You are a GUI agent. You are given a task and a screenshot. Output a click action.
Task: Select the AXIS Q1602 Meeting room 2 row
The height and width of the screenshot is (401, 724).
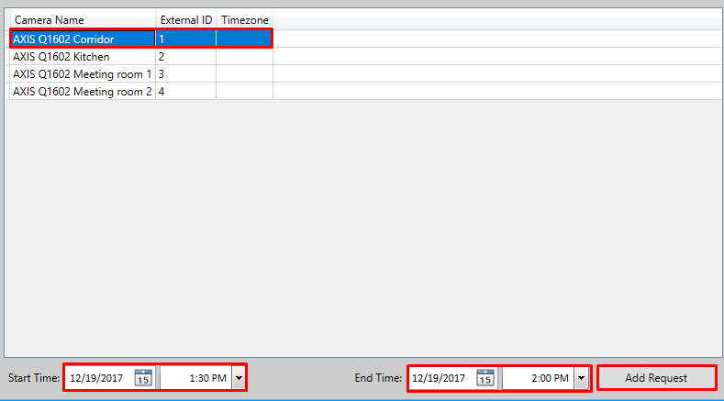coord(141,92)
